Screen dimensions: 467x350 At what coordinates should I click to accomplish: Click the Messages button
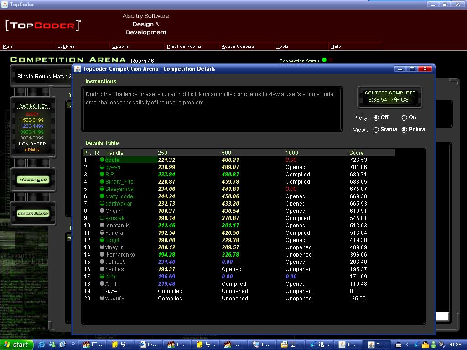(33, 180)
